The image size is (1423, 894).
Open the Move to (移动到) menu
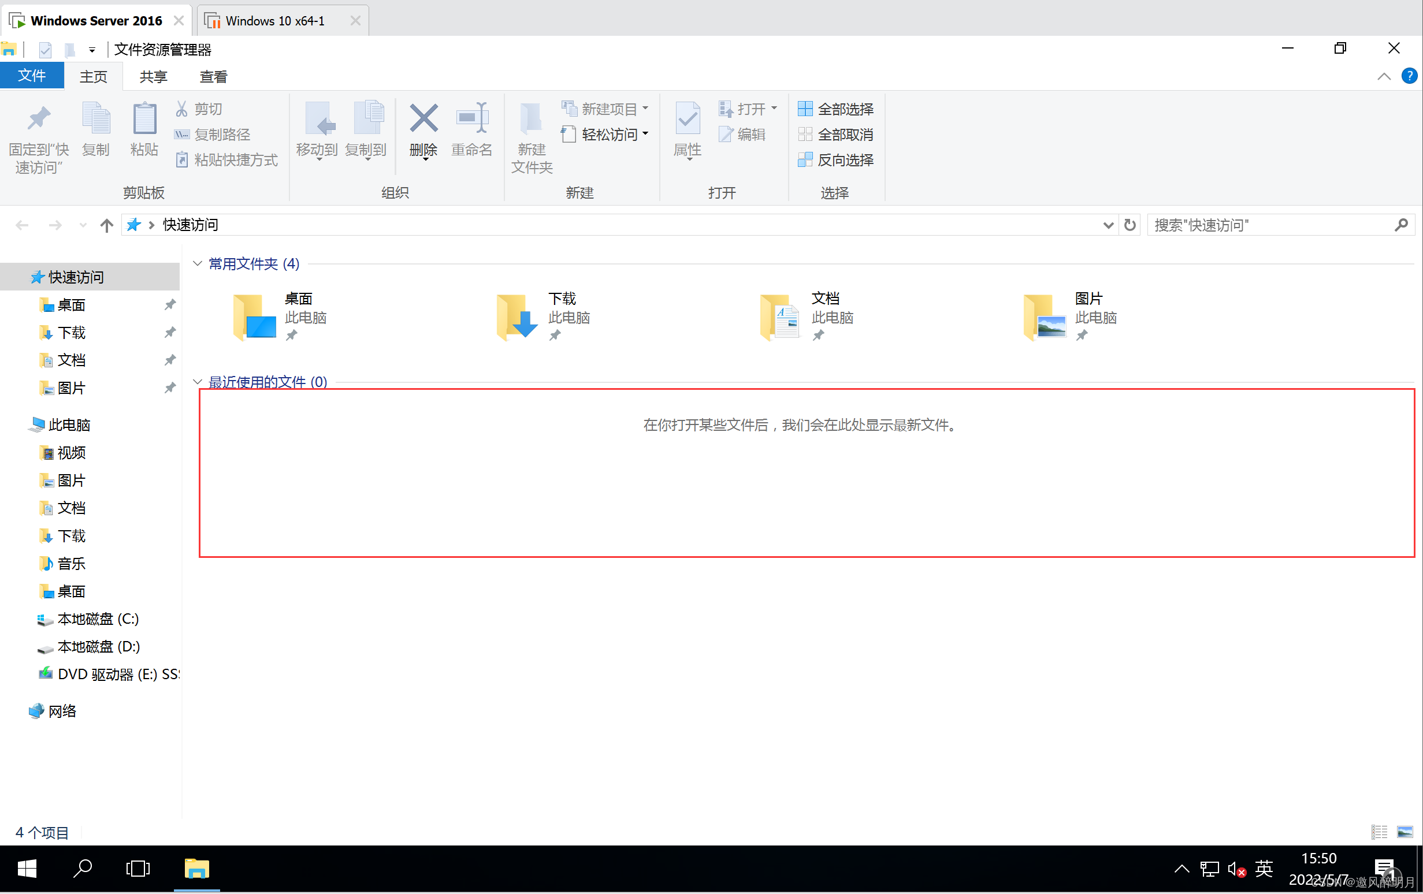tap(317, 131)
